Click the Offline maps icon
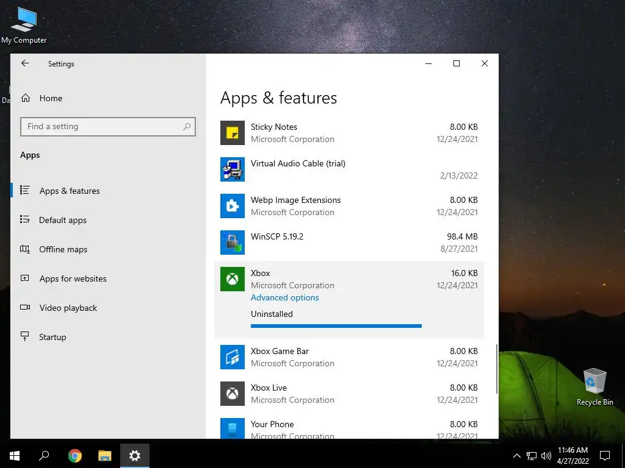Viewport: 625px width, 468px height. 24,249
